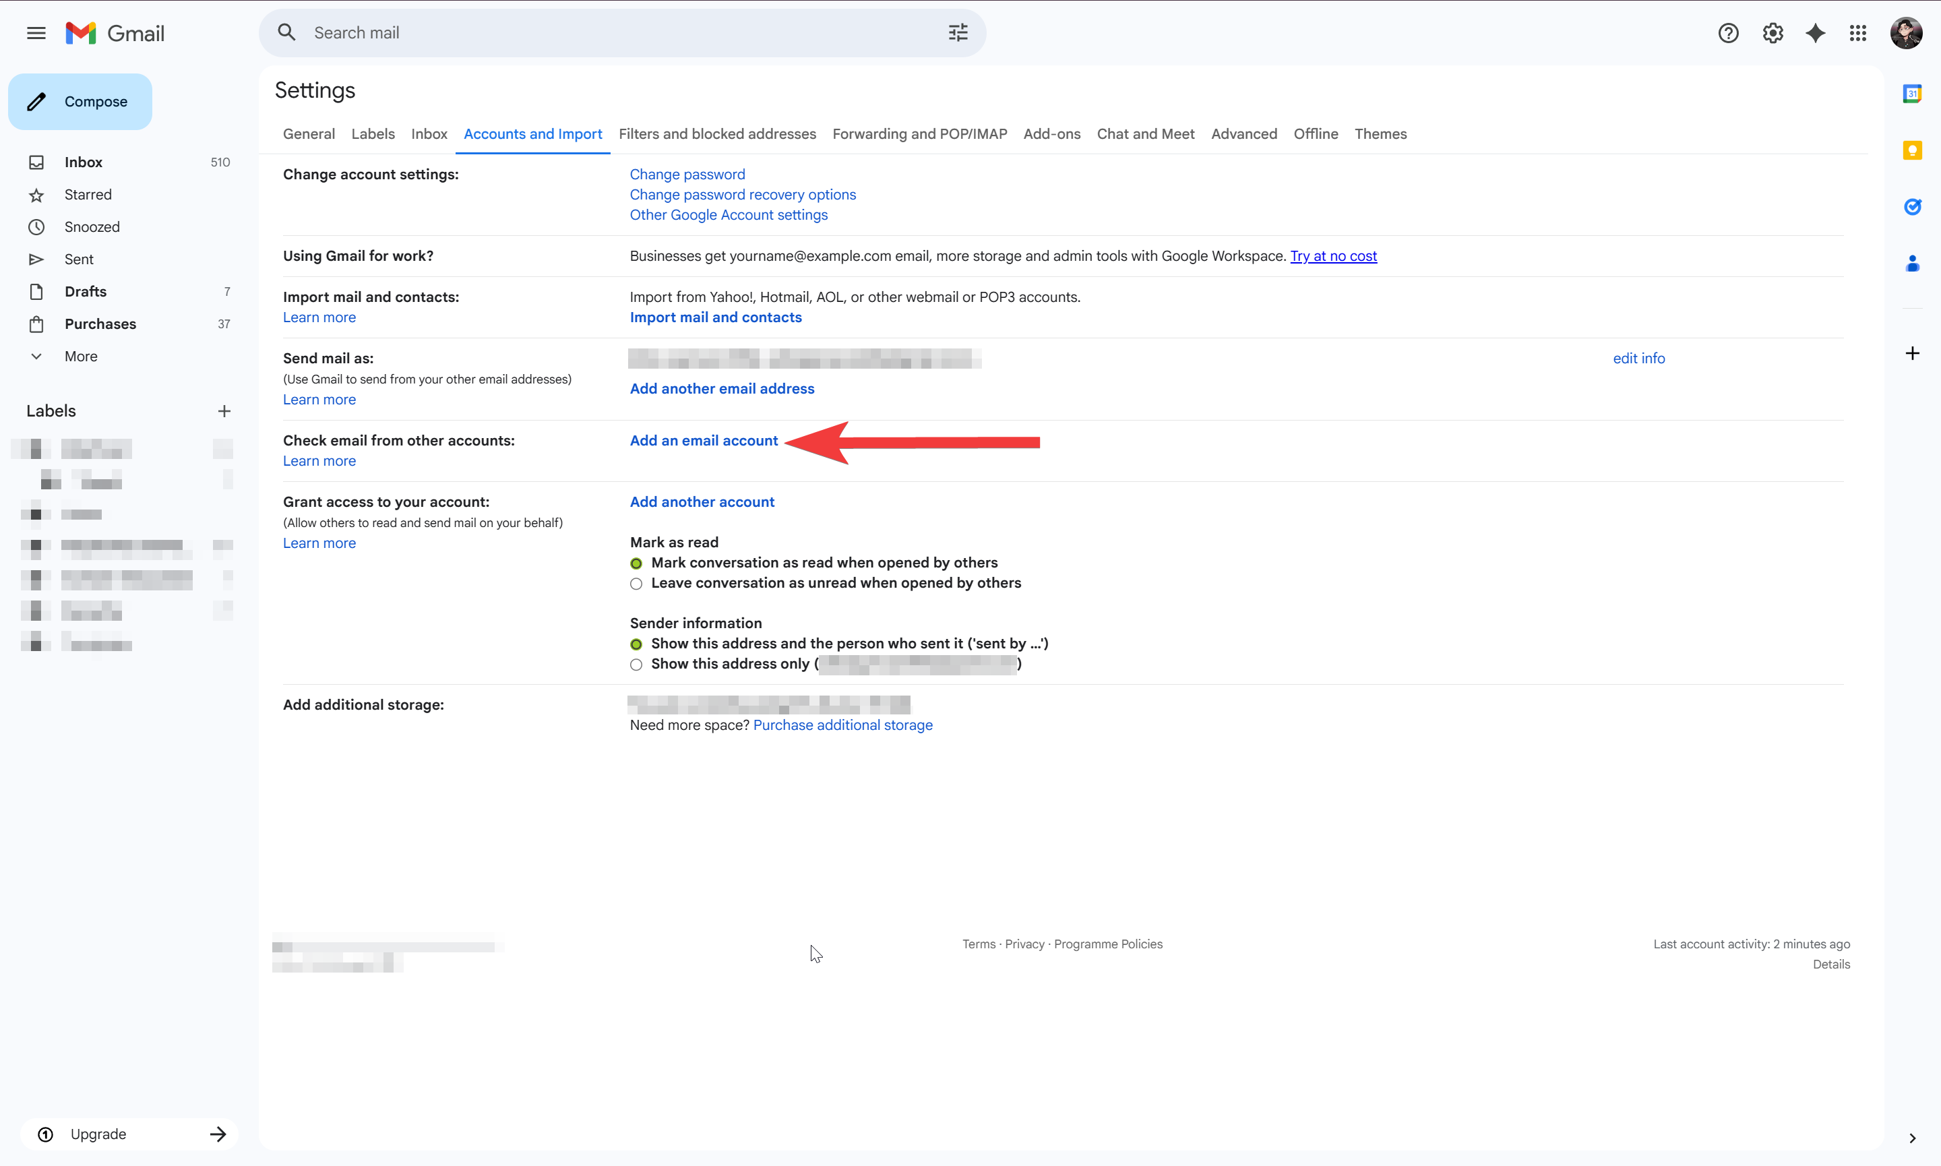
Task: Select Mark conversation as read option
Action: pos(636,563)
